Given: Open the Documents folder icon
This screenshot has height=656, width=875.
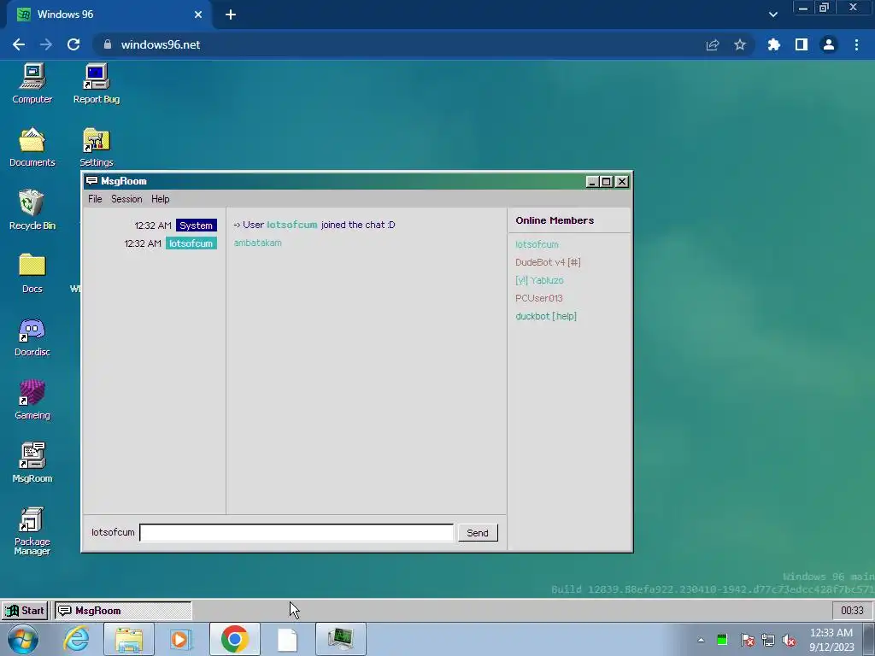Looking at the screenshot, I should tap(32, 147).
